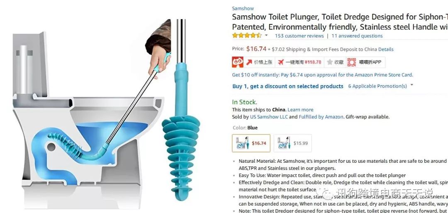Click the red price-rise arrow icon
The height and width of the screenshot is (213, 448).
(249, 62)
